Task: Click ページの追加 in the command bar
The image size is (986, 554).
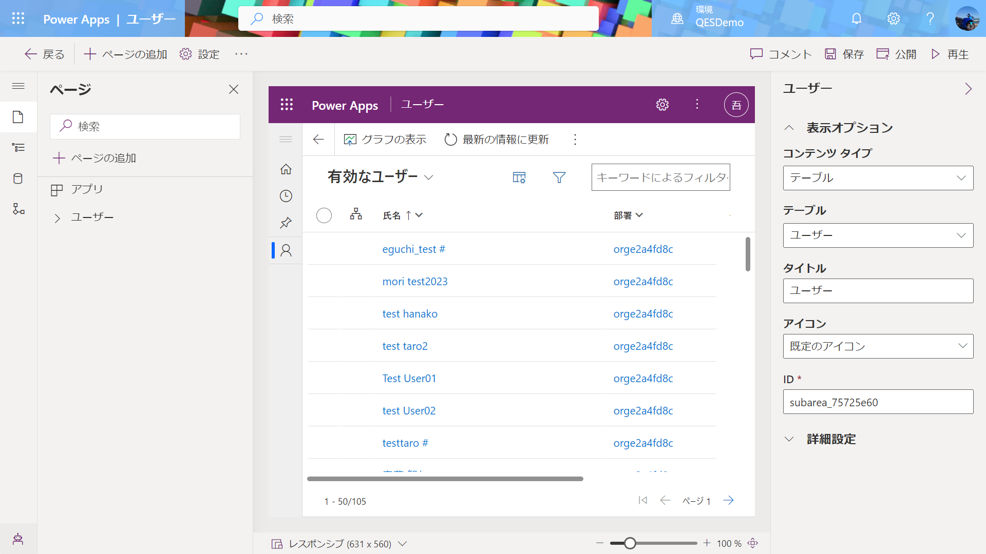Action: point(125,54)
